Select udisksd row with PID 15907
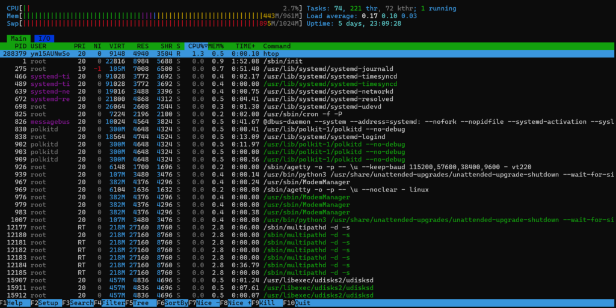 point(308,280)
